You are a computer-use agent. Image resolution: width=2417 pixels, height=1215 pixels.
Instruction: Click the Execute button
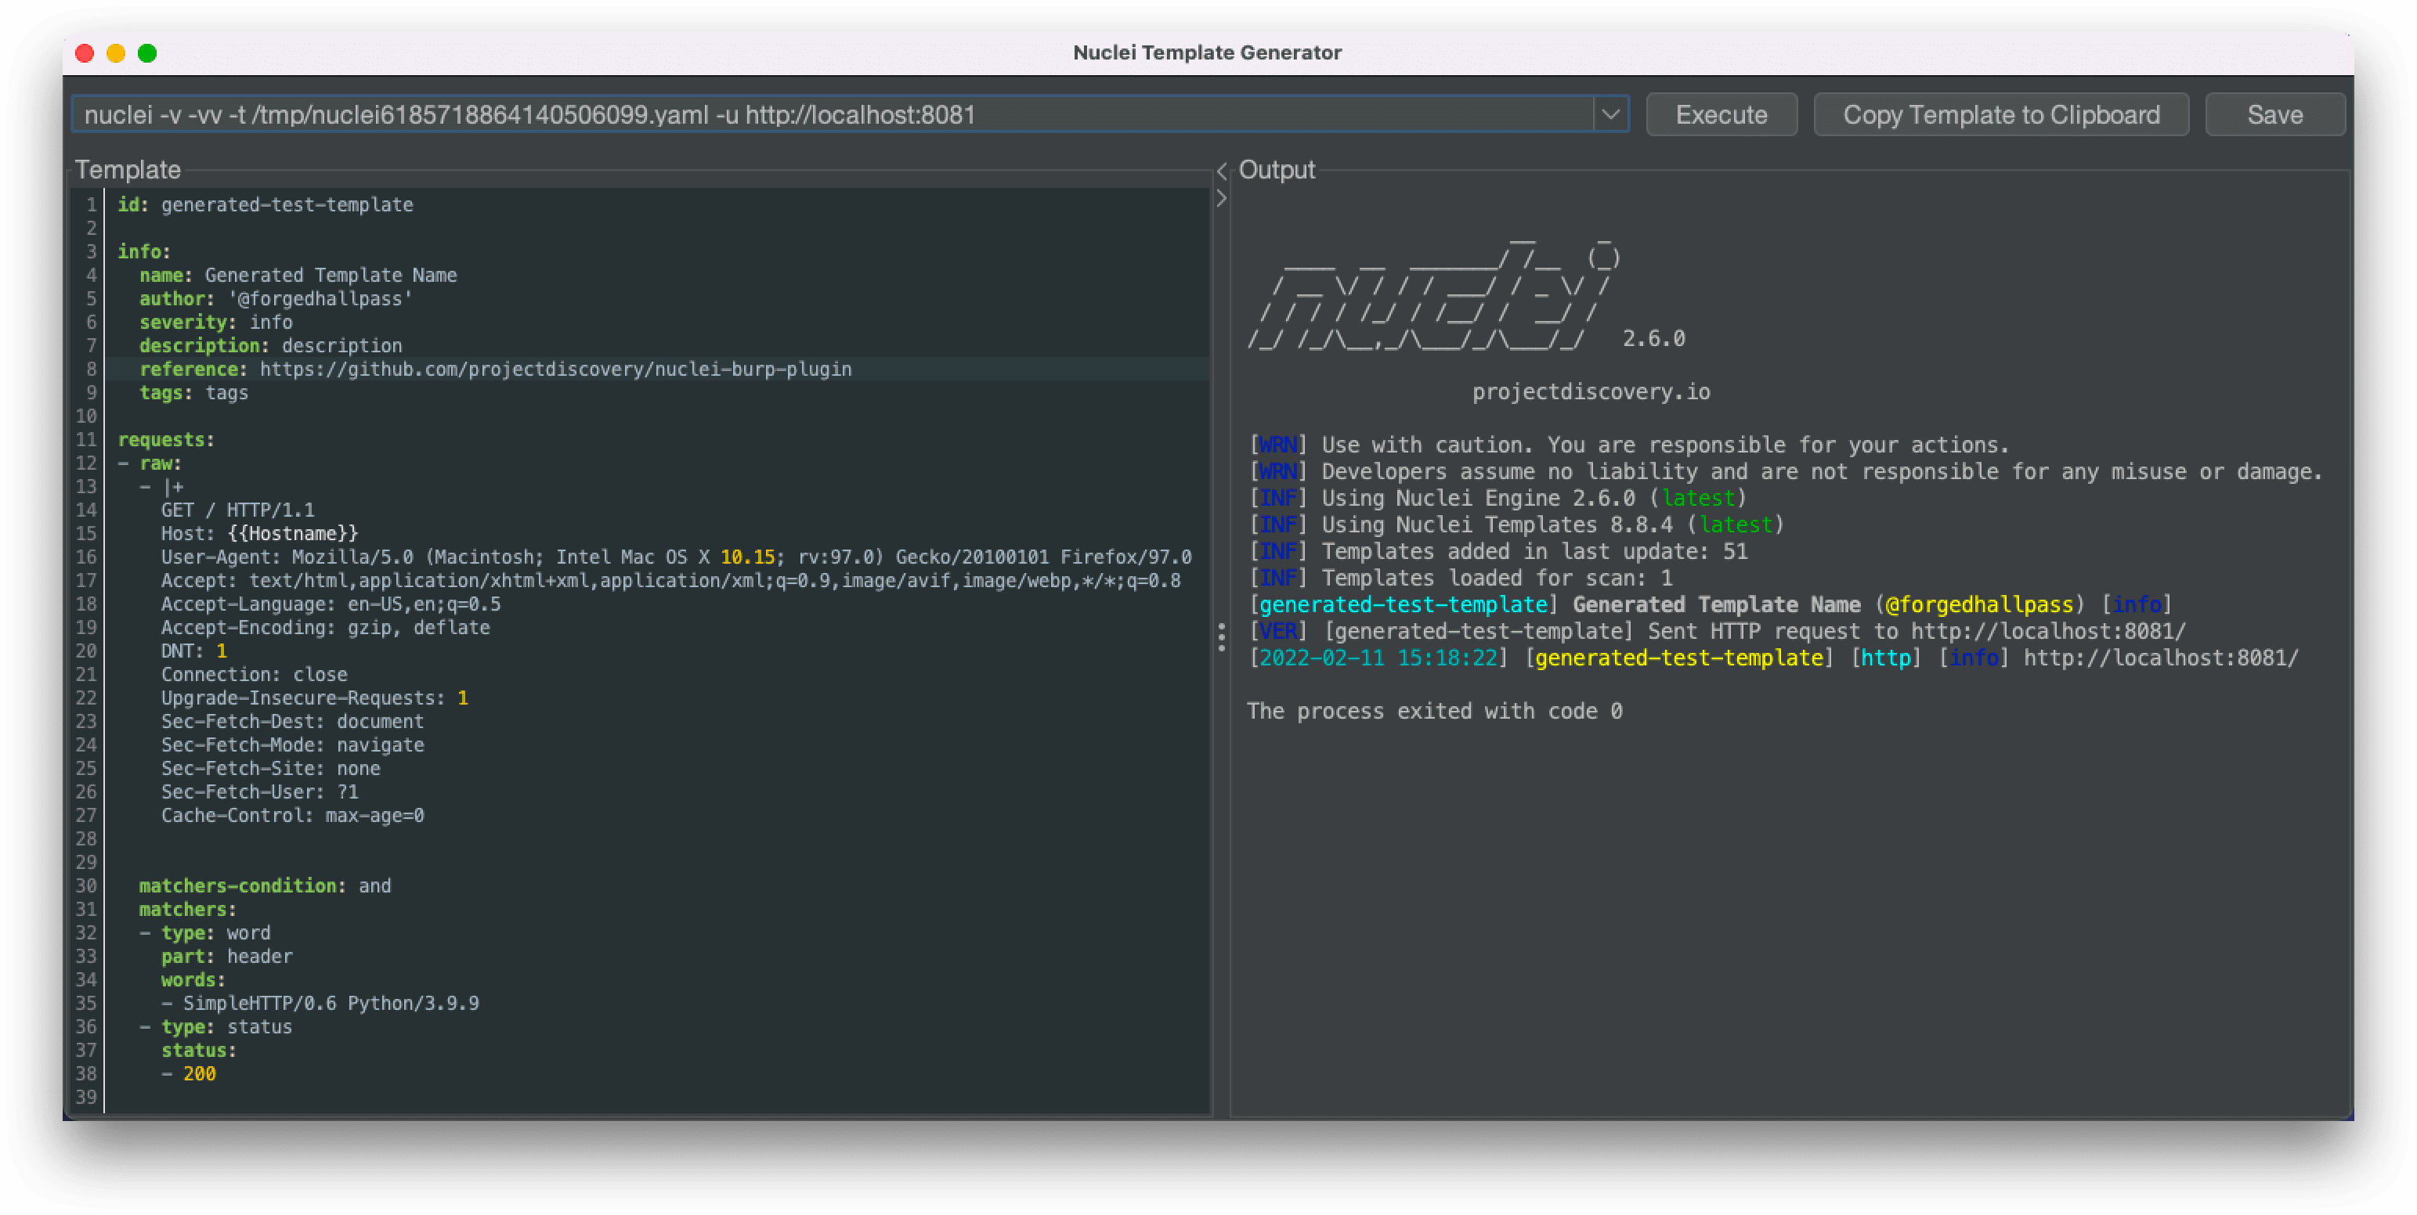1721,114
